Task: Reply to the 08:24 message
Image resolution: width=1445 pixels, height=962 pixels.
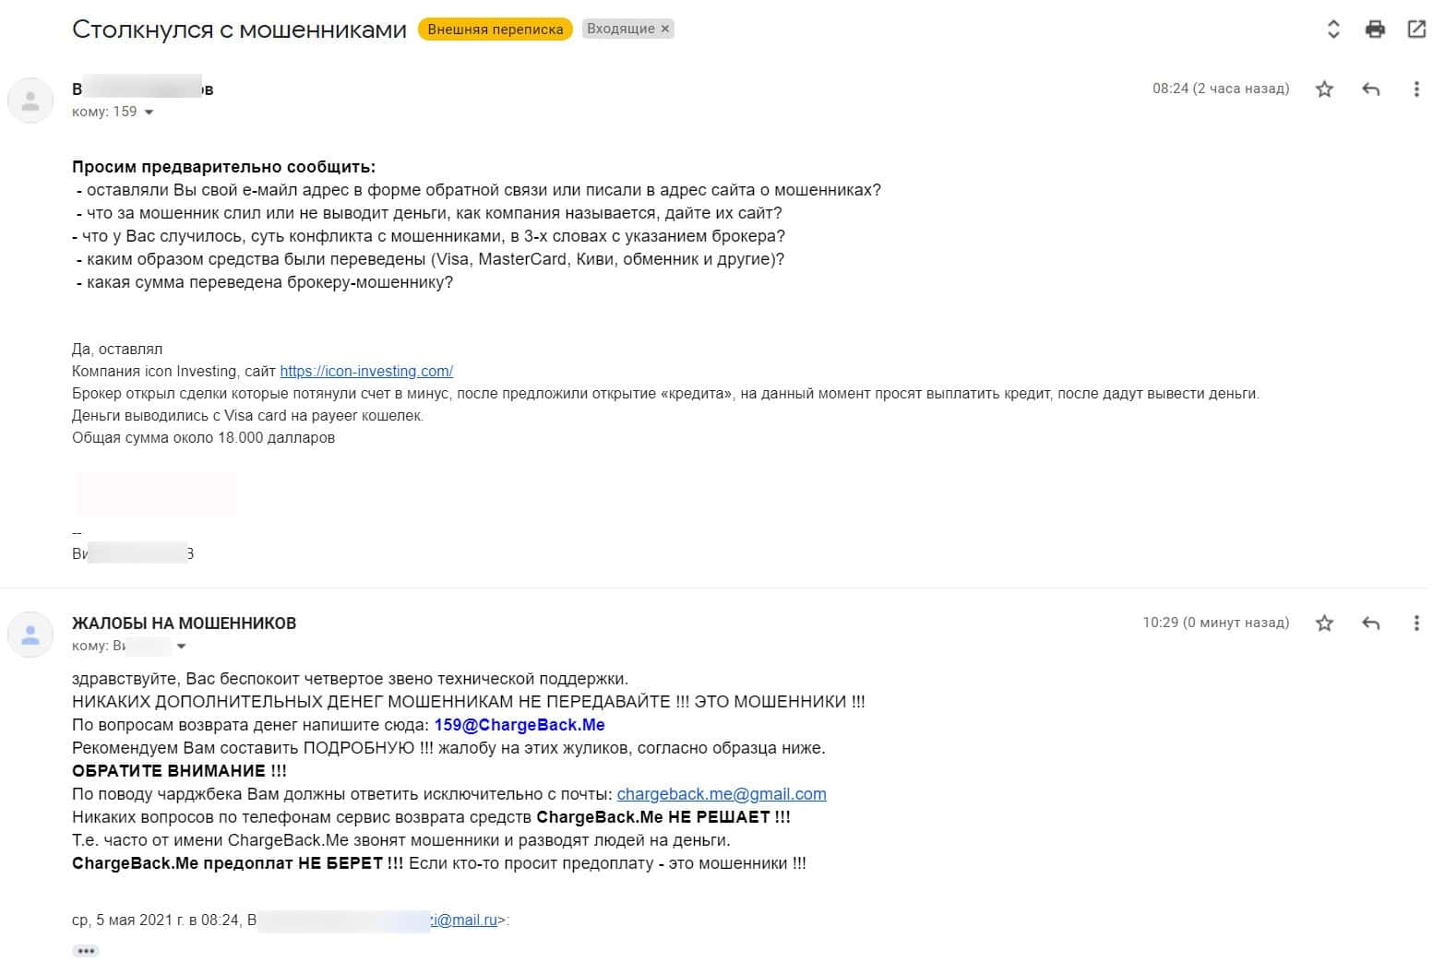Action: coord(1371,89)
